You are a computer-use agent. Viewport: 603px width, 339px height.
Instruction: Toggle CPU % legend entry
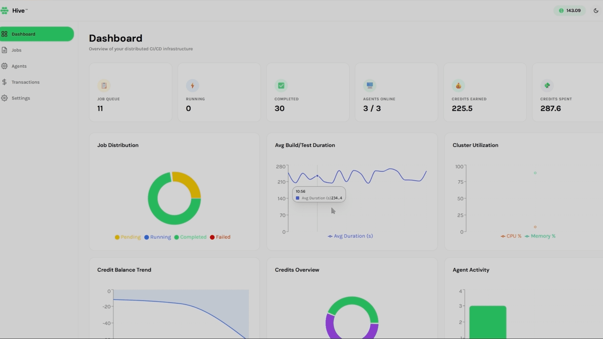511,236
